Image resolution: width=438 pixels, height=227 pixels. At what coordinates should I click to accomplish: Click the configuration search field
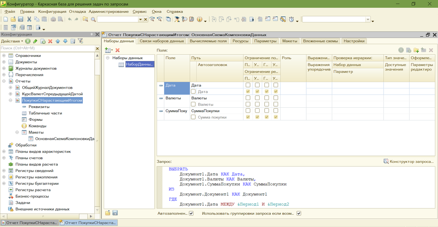click(x=47, y=48)
